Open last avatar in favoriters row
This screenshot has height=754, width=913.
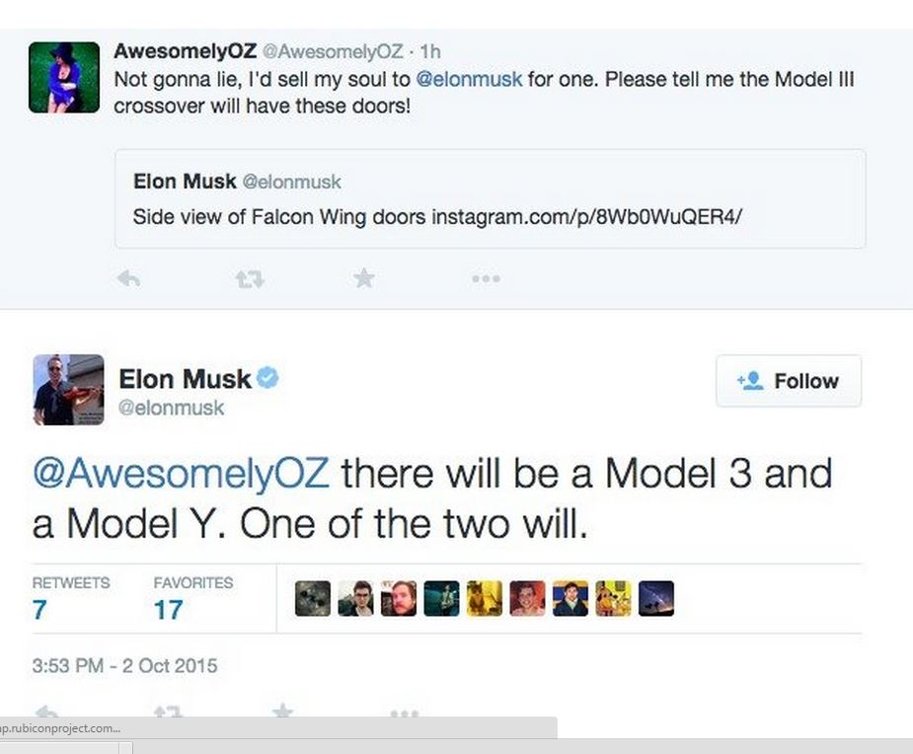pos(656,598)
